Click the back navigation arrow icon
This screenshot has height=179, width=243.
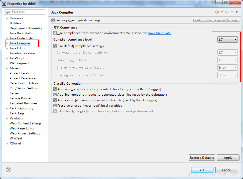pyautogui.click(x=217, y=12)
